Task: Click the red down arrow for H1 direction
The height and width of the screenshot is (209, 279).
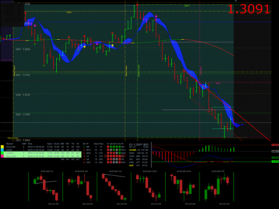Action: click(x=84, y=156)
